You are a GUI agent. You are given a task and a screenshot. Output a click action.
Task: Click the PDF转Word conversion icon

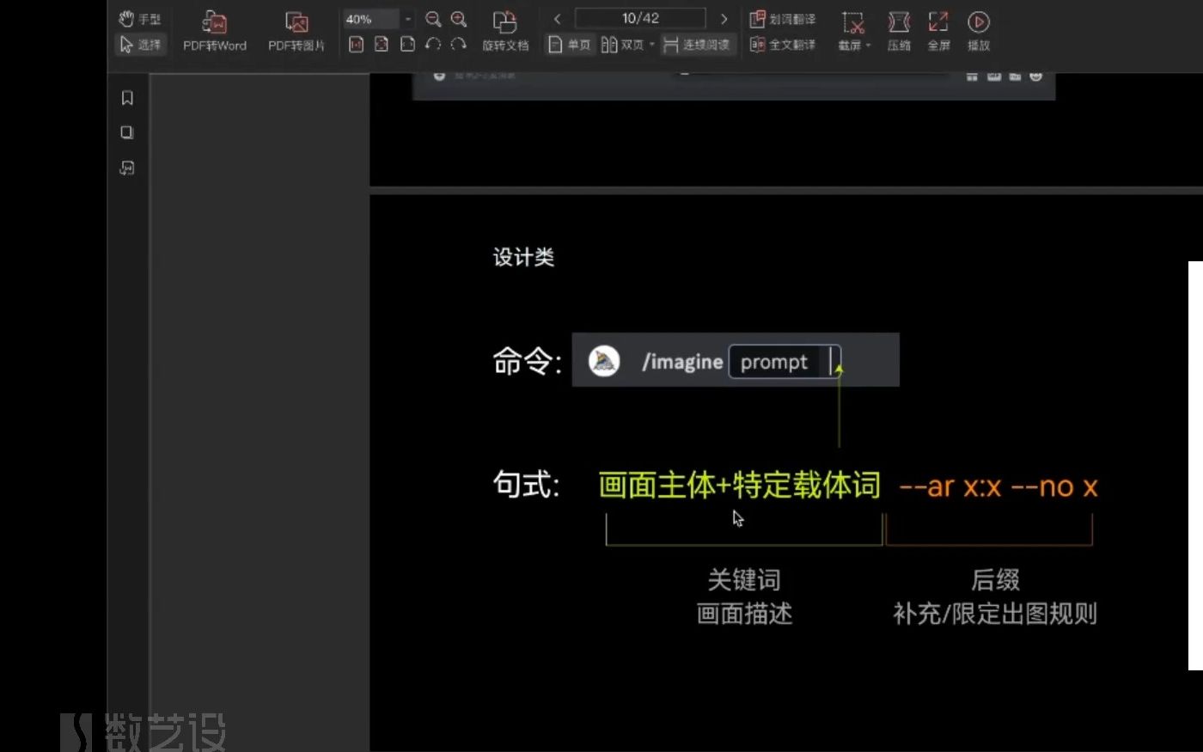[215, 30]
